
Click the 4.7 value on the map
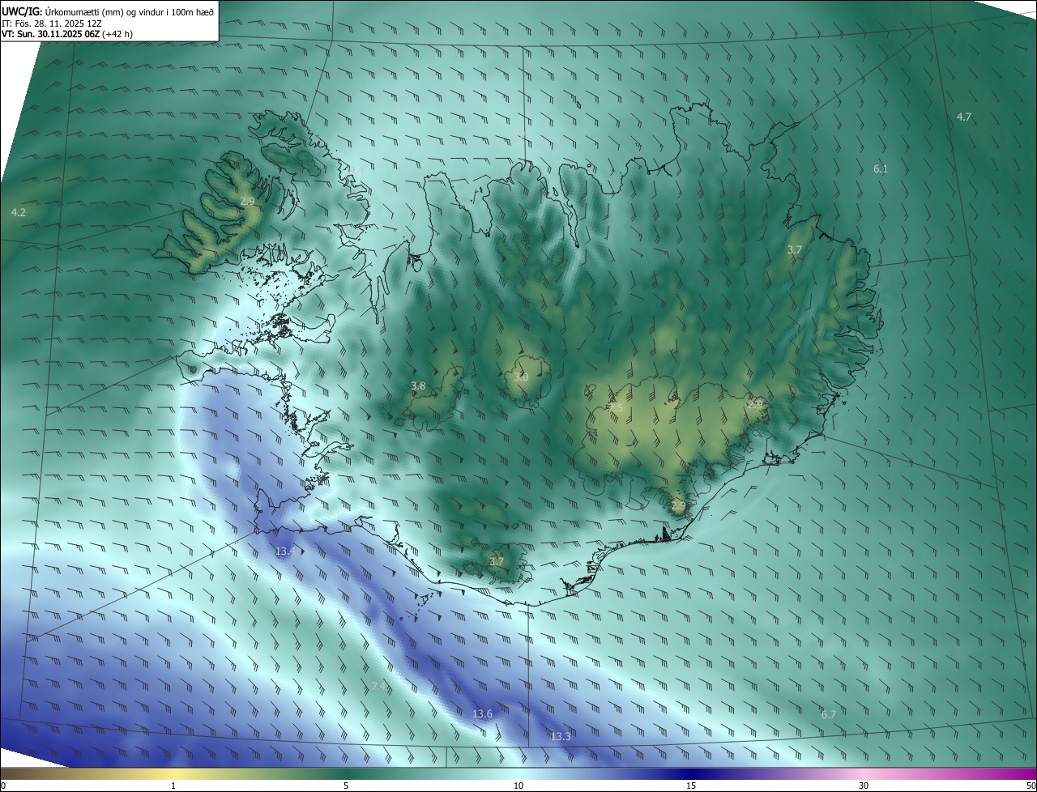coord(963,117)
